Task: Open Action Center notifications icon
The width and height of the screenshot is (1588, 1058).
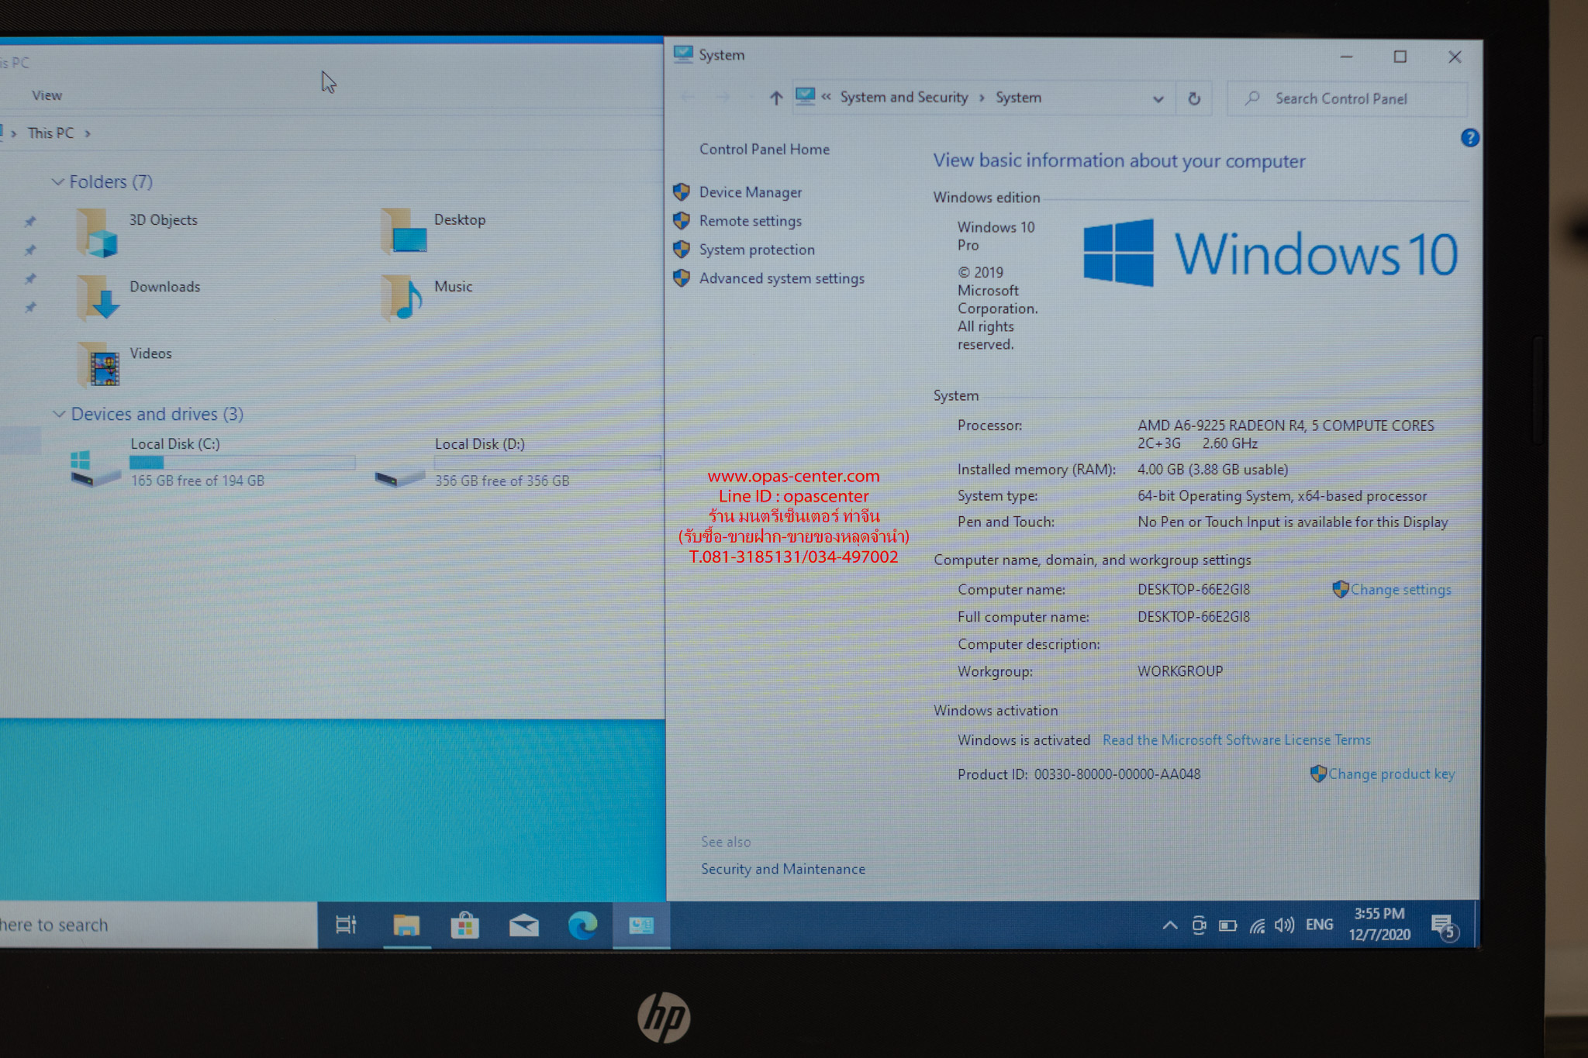Action: click(1445, 925)
